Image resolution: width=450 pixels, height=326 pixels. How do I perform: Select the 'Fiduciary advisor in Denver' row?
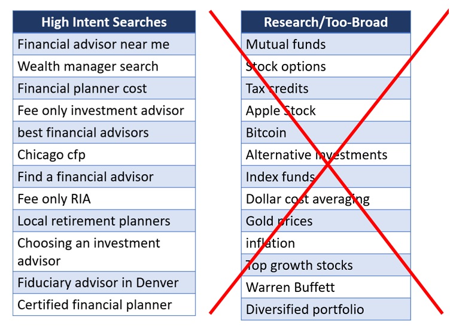98,282
